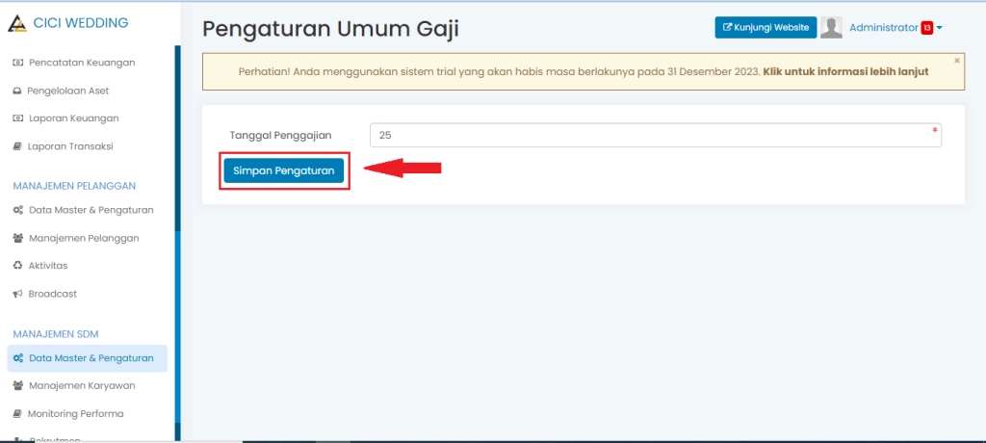Click the Administrator name link
This screenshot has width=986, height=443.
point(884,28)
